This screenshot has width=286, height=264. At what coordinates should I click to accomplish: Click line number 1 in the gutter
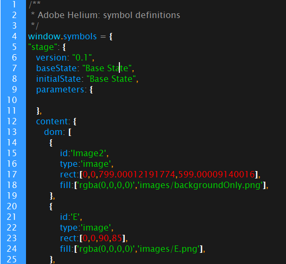(14, 4)
